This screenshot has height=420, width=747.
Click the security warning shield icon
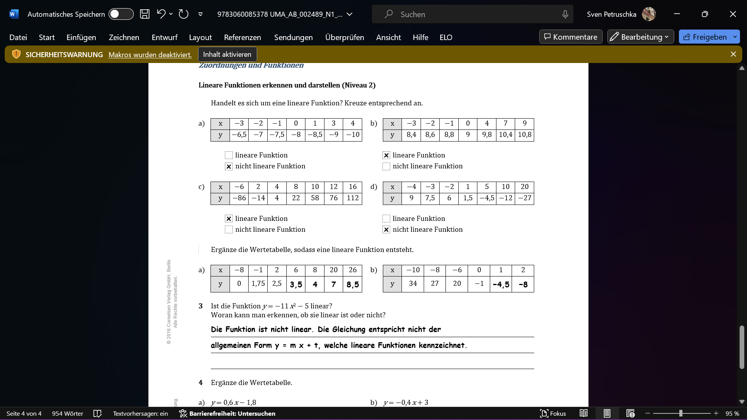tap(16, 54)
